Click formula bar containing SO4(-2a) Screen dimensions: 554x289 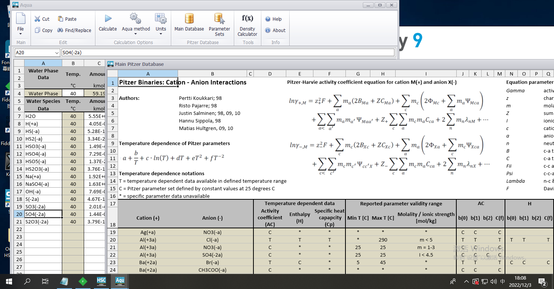coord(228,53)
